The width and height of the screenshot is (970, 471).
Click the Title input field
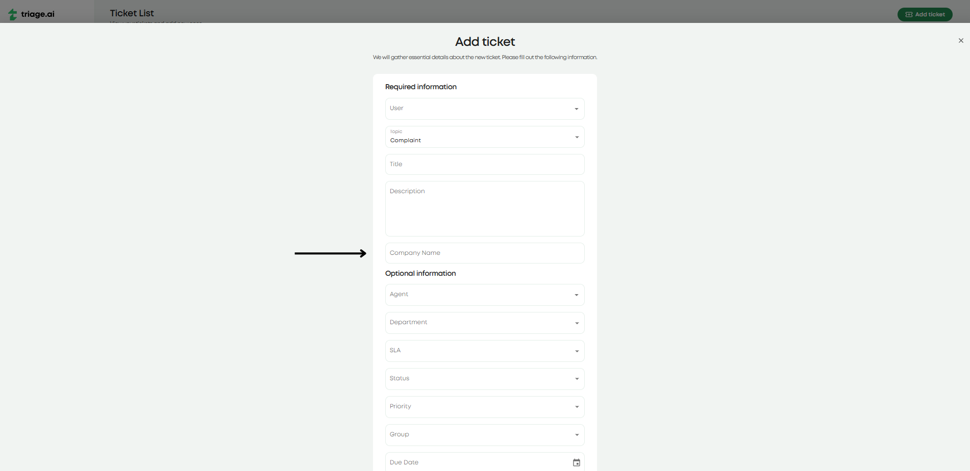click(484, 164)
